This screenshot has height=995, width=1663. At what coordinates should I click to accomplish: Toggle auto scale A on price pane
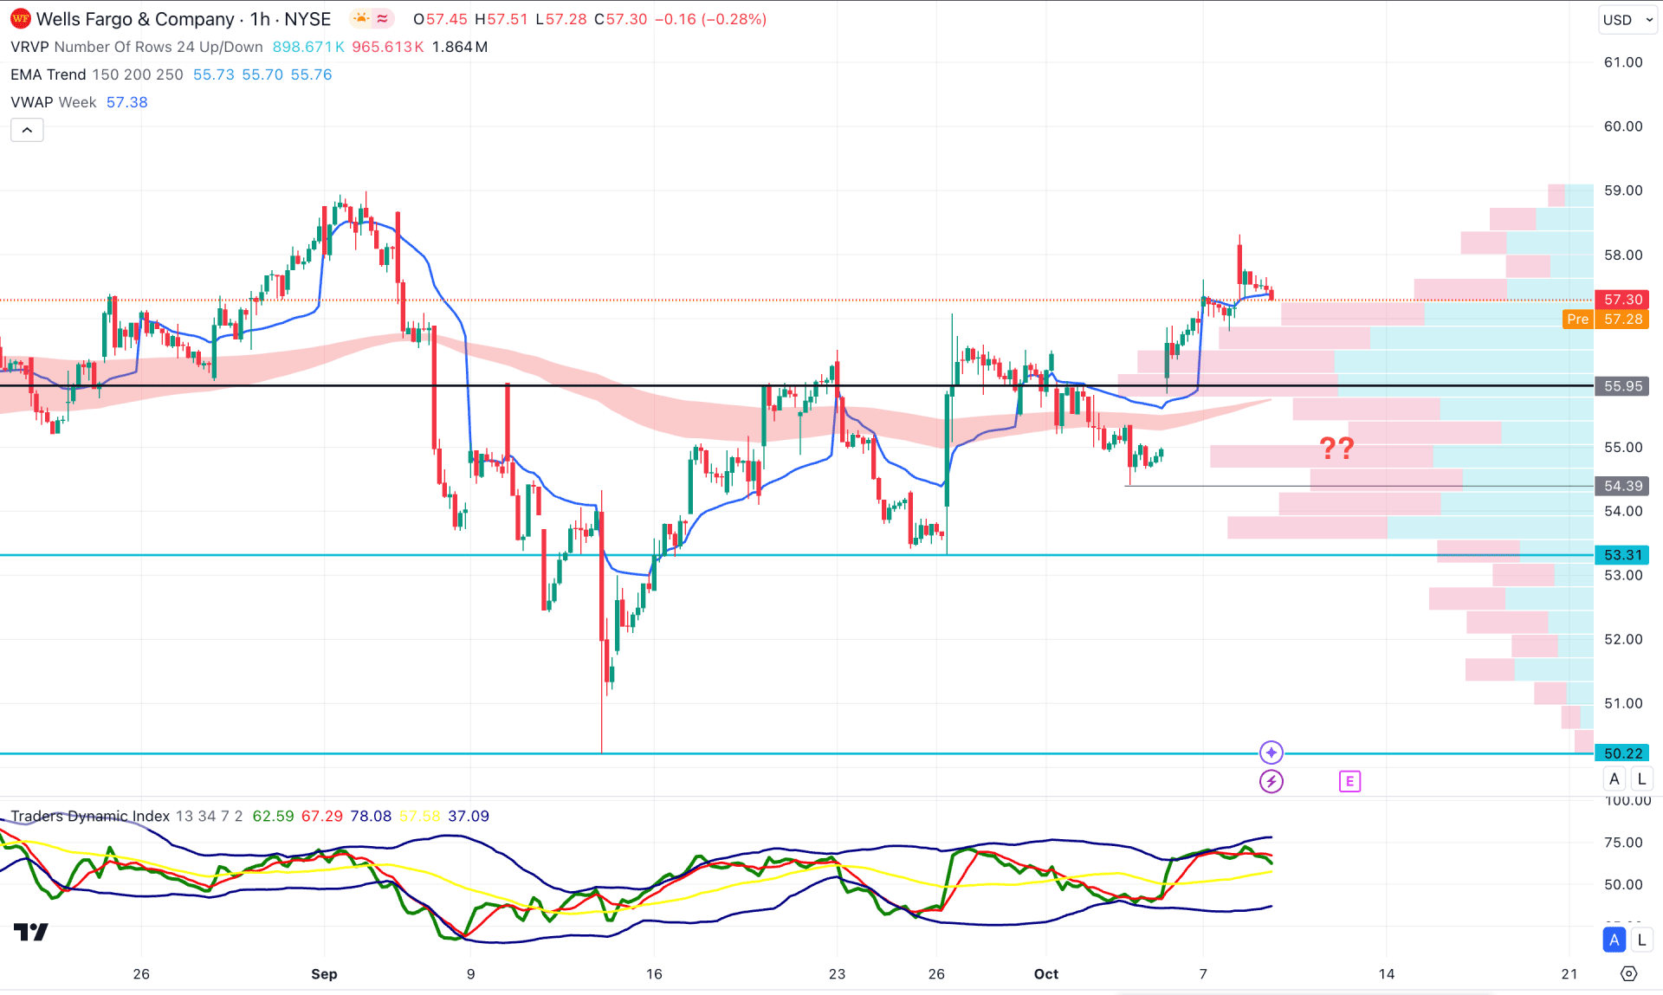point(1614,779)
